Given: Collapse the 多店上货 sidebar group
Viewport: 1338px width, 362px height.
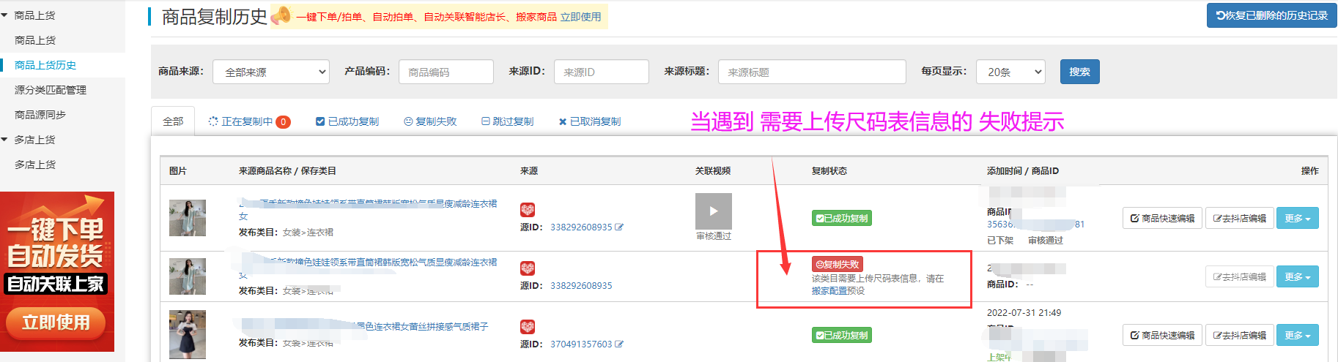Looking at the screenshot, I should click(x=5, y=140).
